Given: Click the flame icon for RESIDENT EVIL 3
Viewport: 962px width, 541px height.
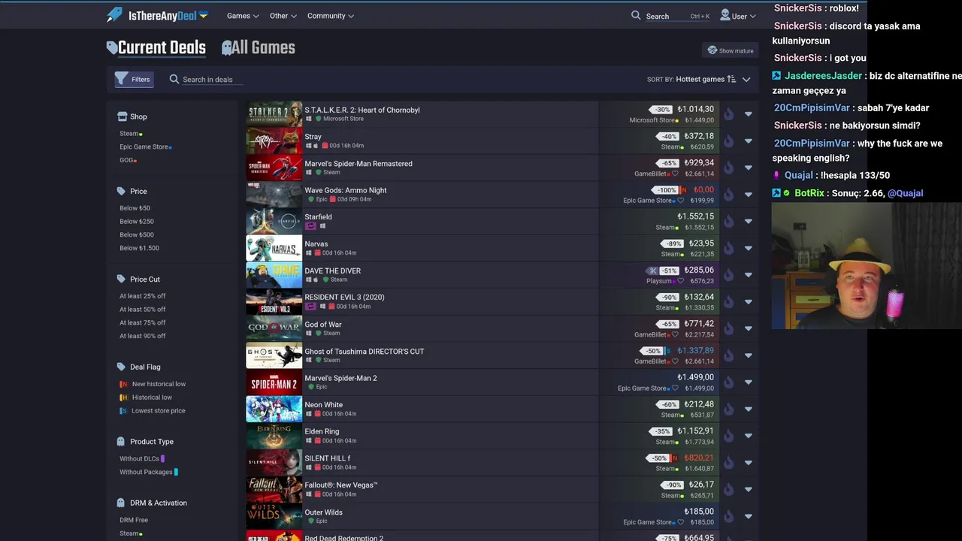Looking at the screenshot, I should coord(728,301).
